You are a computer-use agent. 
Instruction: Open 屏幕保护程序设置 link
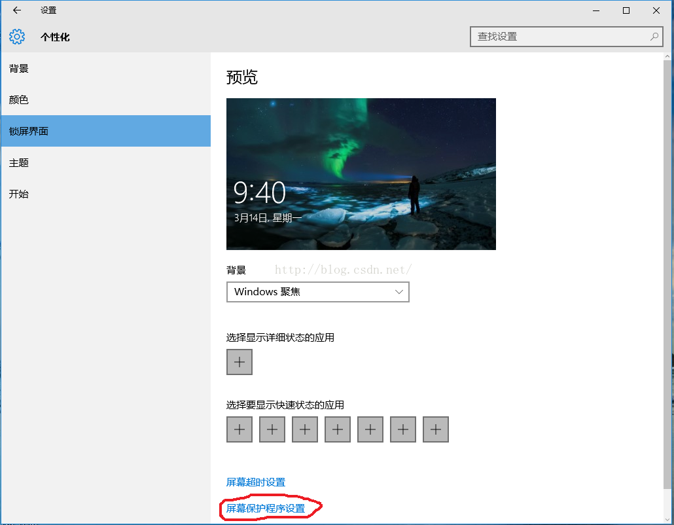click(x=266, y=508)
